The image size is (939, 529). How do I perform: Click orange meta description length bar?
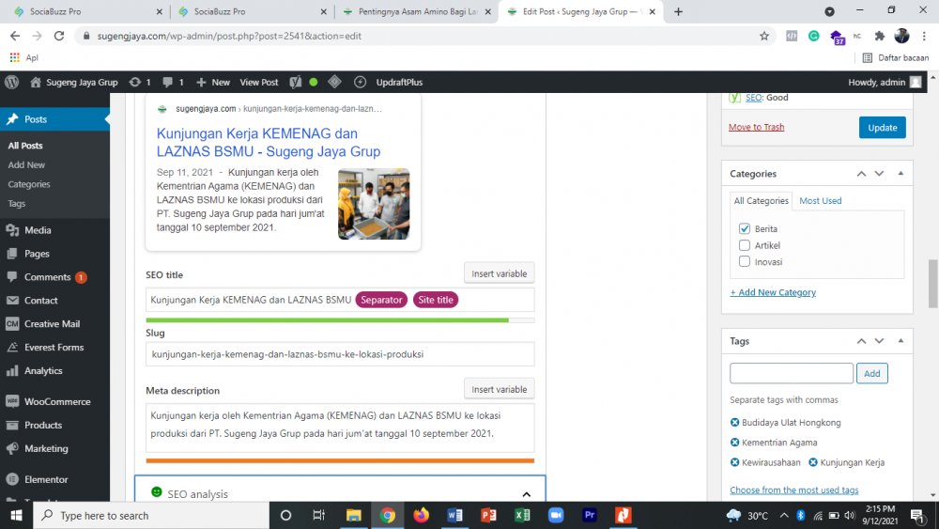340,460
